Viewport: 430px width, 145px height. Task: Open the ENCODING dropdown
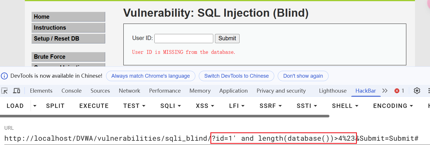(x=393, y=106)
